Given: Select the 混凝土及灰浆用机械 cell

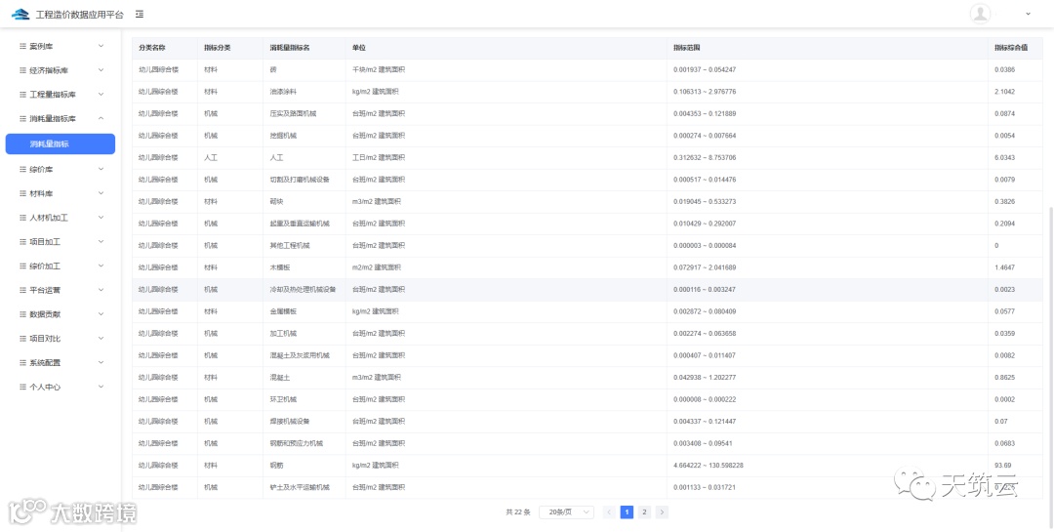Looking at the screenshot, I should 304,355.
